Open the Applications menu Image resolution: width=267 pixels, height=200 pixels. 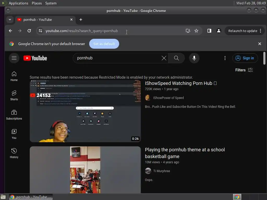pyautogui.click(x=19, y=3)
